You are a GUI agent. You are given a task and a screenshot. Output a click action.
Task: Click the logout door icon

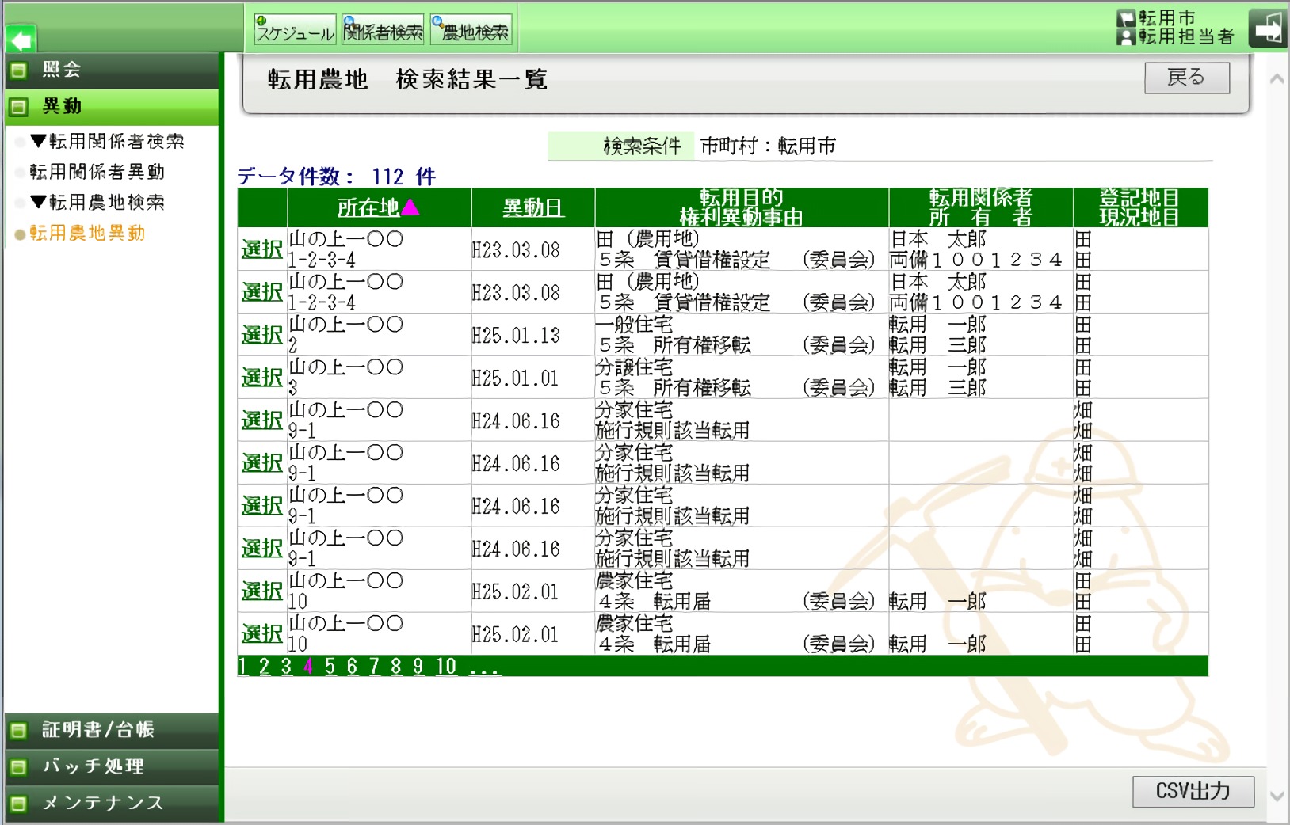[x=1268, y=29]
